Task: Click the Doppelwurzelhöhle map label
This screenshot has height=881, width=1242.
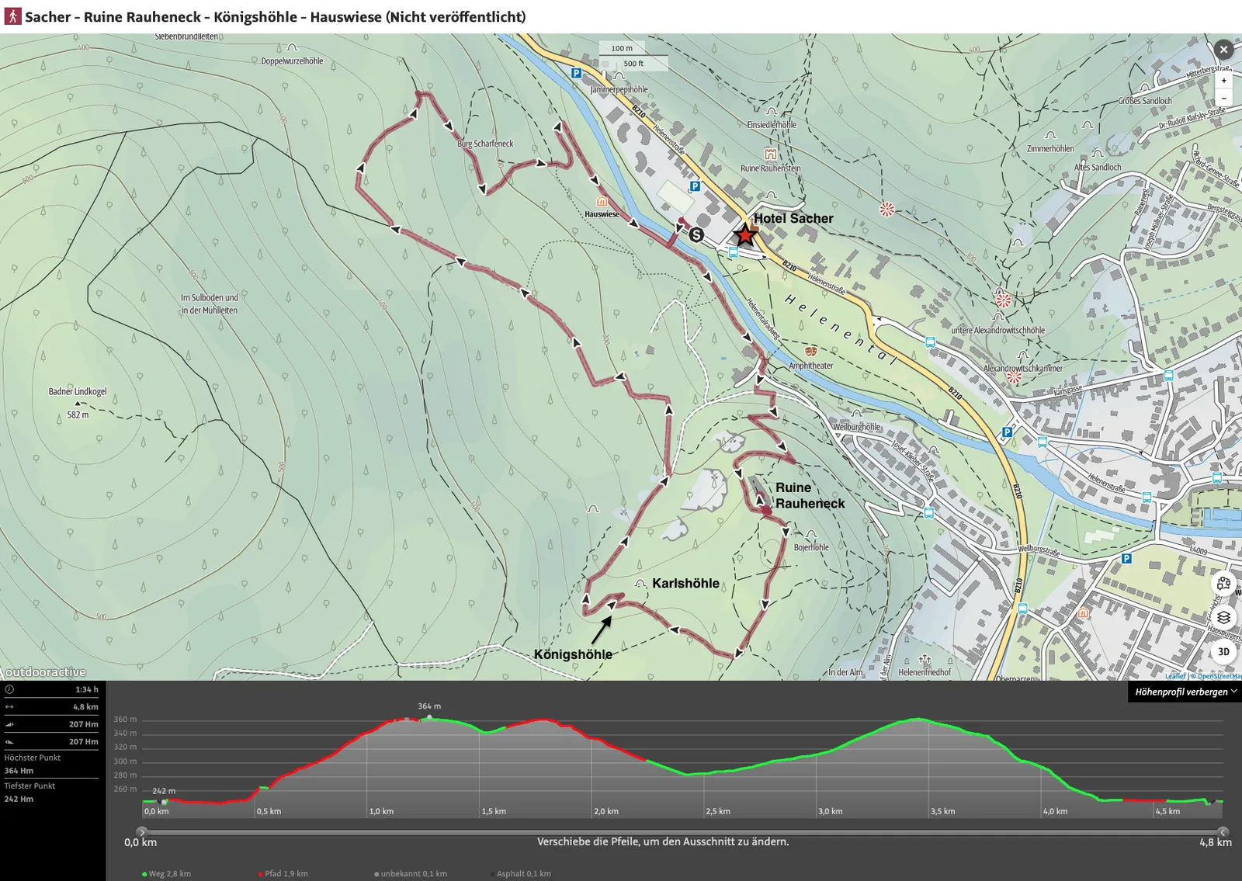Action: point(292,61)
